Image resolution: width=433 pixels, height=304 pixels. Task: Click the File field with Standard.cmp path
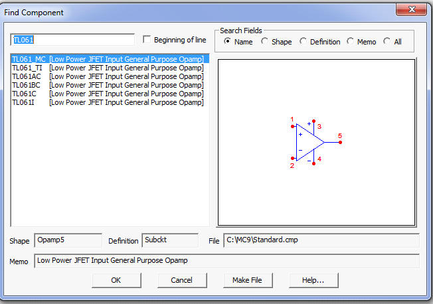[321, 240]
